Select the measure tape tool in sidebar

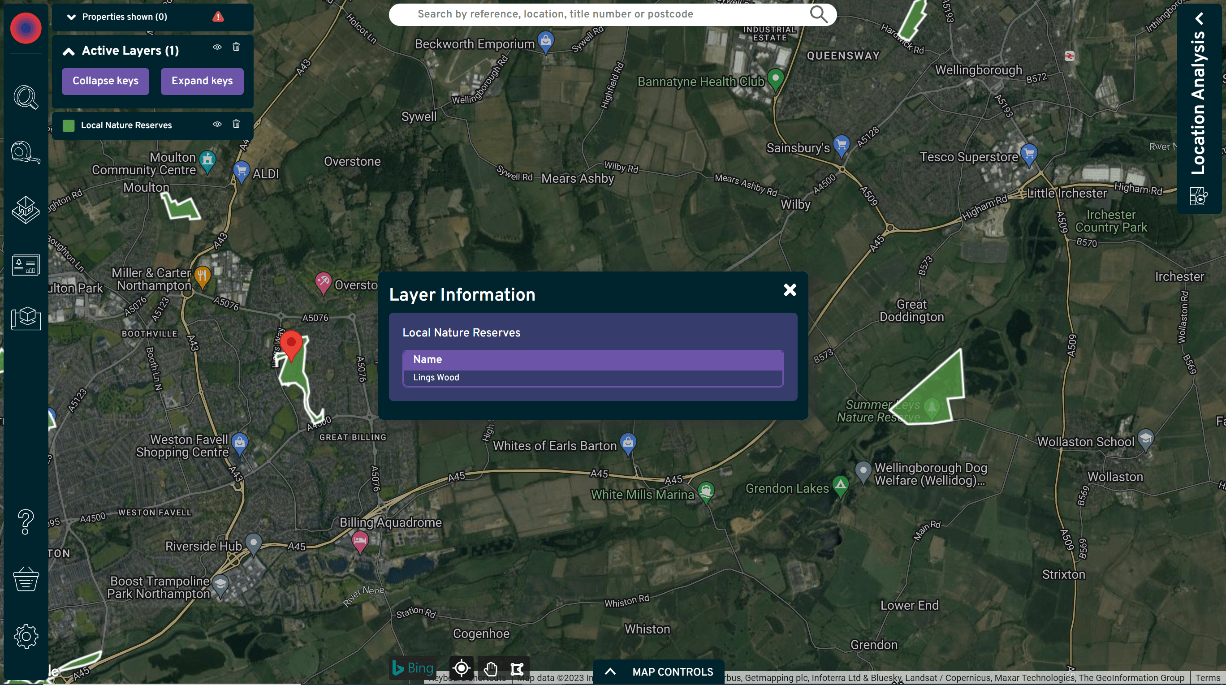pyautogui.click(x=26, y=153)
